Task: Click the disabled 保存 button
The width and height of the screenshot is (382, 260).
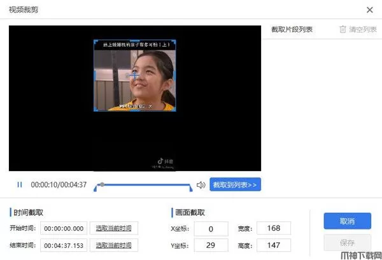Action: pos(348,242)
